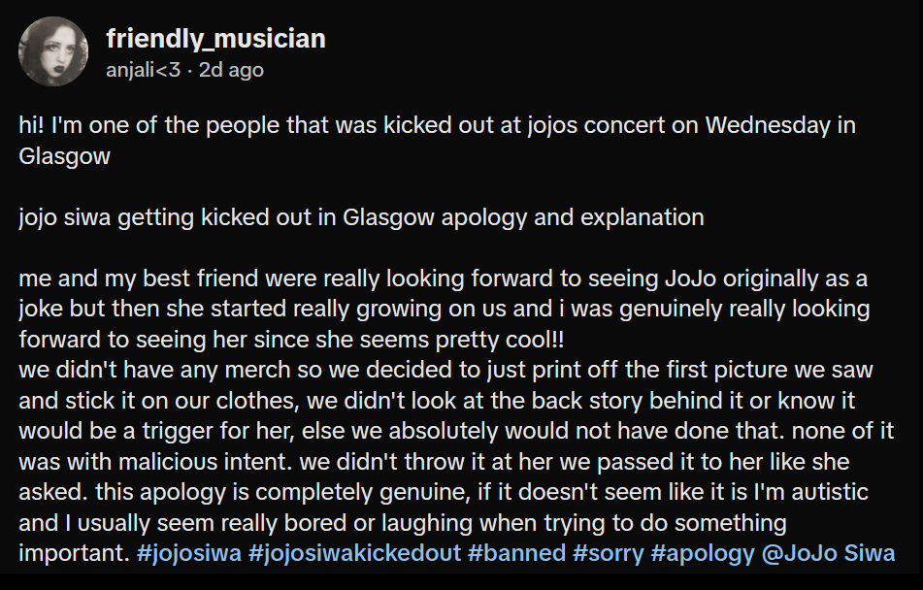Image resolution: width=923 pixels, height=590 pixels.
Task: Open the #jojosiwa hashtag
Action: [x=188, y=554]
